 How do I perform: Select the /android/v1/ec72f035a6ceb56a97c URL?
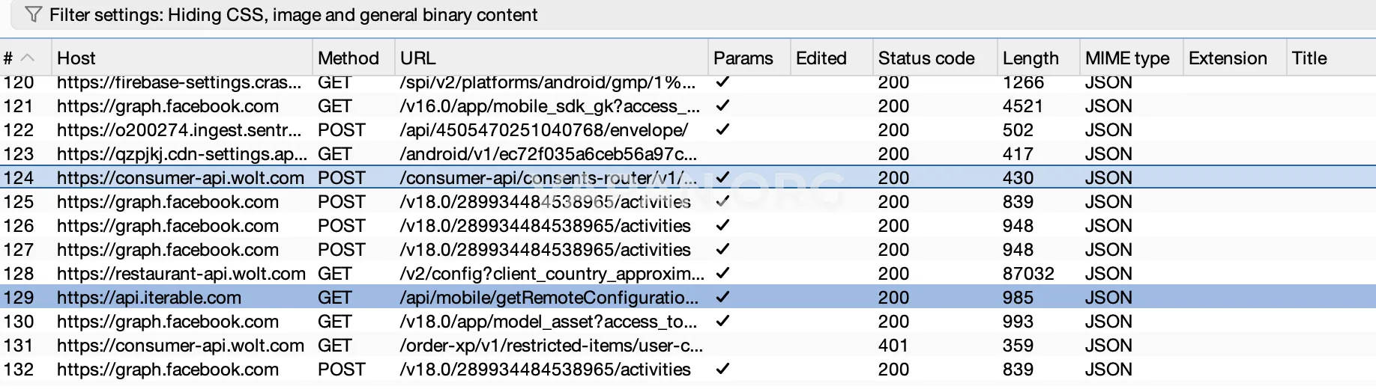click(x=549, y=154)
